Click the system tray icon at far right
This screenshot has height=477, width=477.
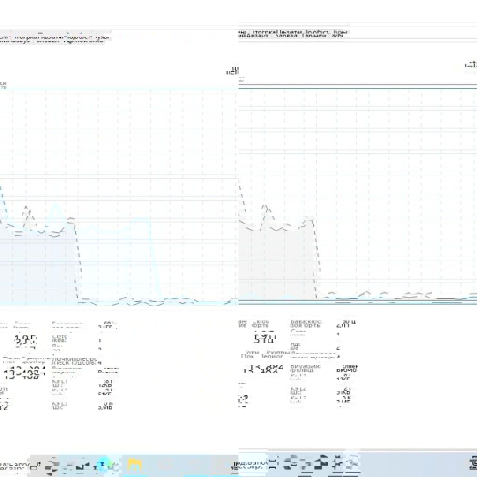[473, 463]
